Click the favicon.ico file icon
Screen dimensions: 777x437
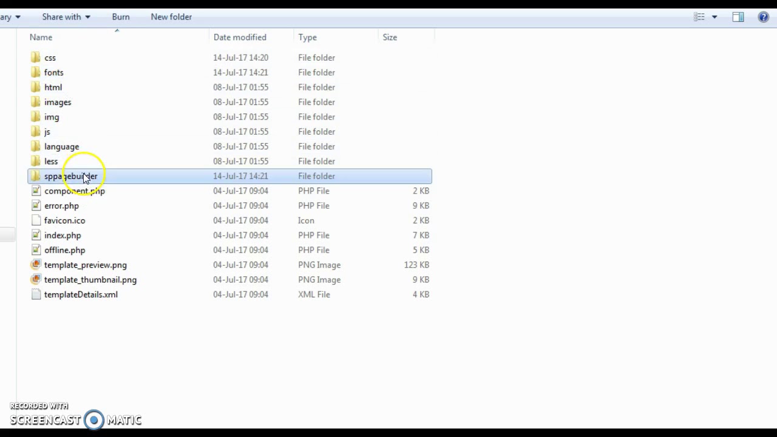click(36, 220)
